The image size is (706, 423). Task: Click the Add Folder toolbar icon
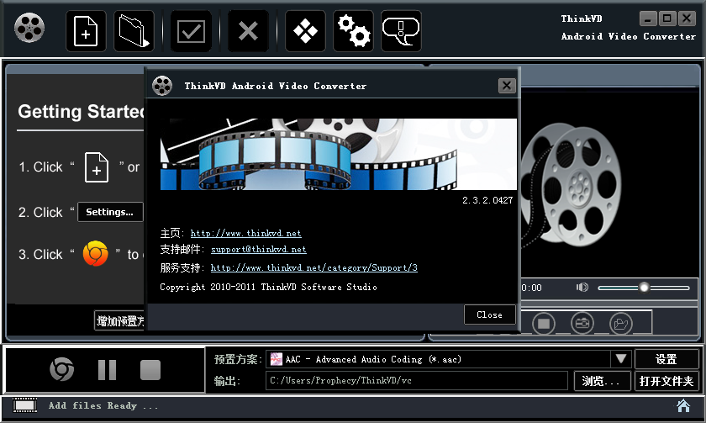134,31
